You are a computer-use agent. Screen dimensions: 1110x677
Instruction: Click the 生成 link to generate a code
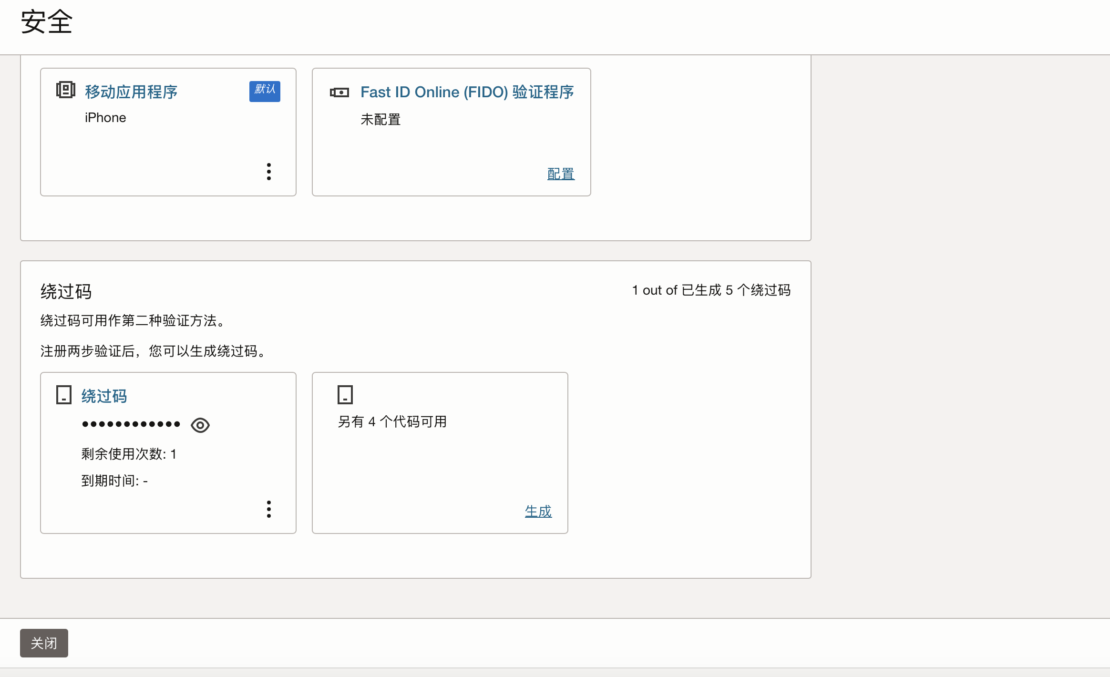coord(538,511)
